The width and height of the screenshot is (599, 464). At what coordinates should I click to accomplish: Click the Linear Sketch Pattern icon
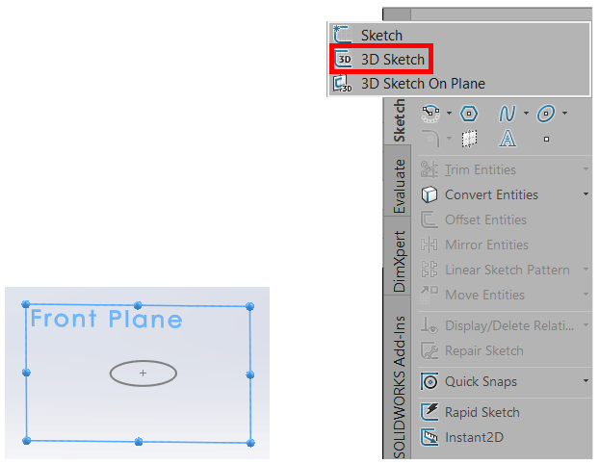click(x=430, y=270)
